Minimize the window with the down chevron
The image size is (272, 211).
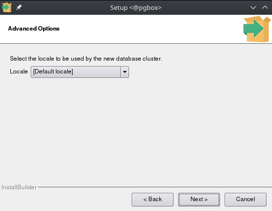tap(253, 7)
